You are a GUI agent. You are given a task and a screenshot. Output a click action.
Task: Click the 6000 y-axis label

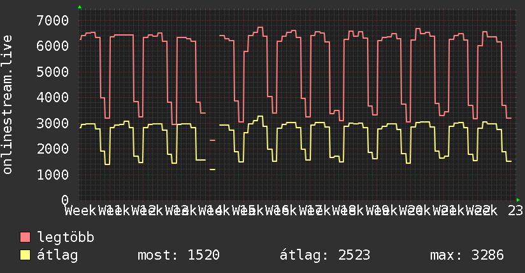pos(53,46)
